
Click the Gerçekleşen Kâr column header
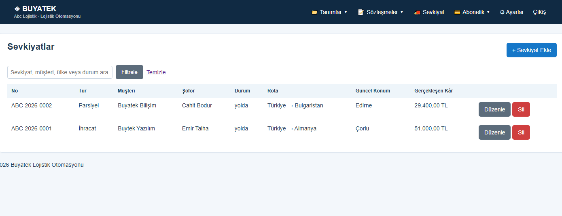click(433, 91)
